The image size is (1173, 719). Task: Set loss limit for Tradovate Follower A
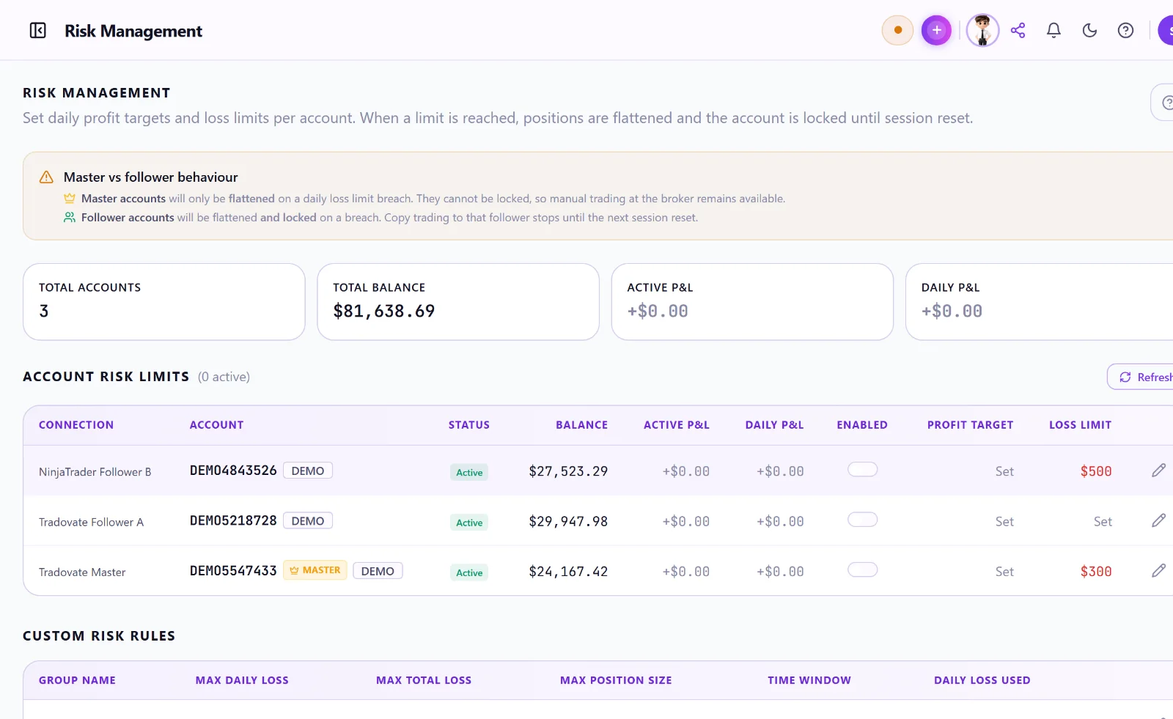[1103, 521]
